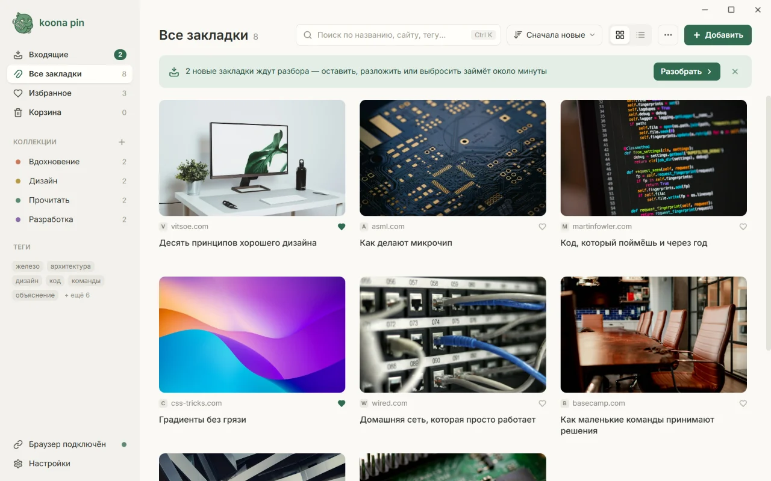Filter by the железо tag

28,266
